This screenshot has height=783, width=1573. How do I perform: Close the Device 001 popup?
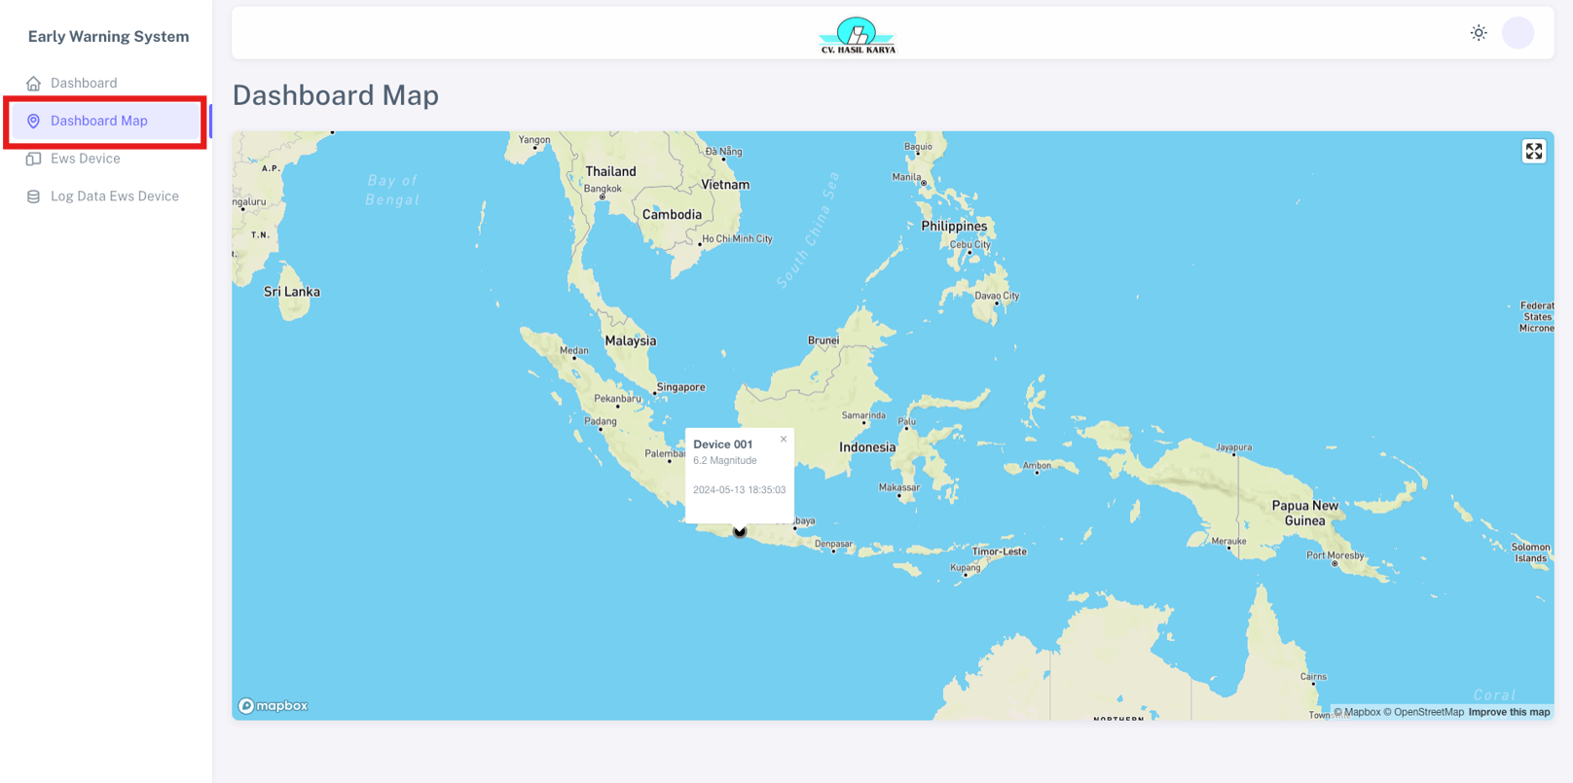(x=784, y=440)
